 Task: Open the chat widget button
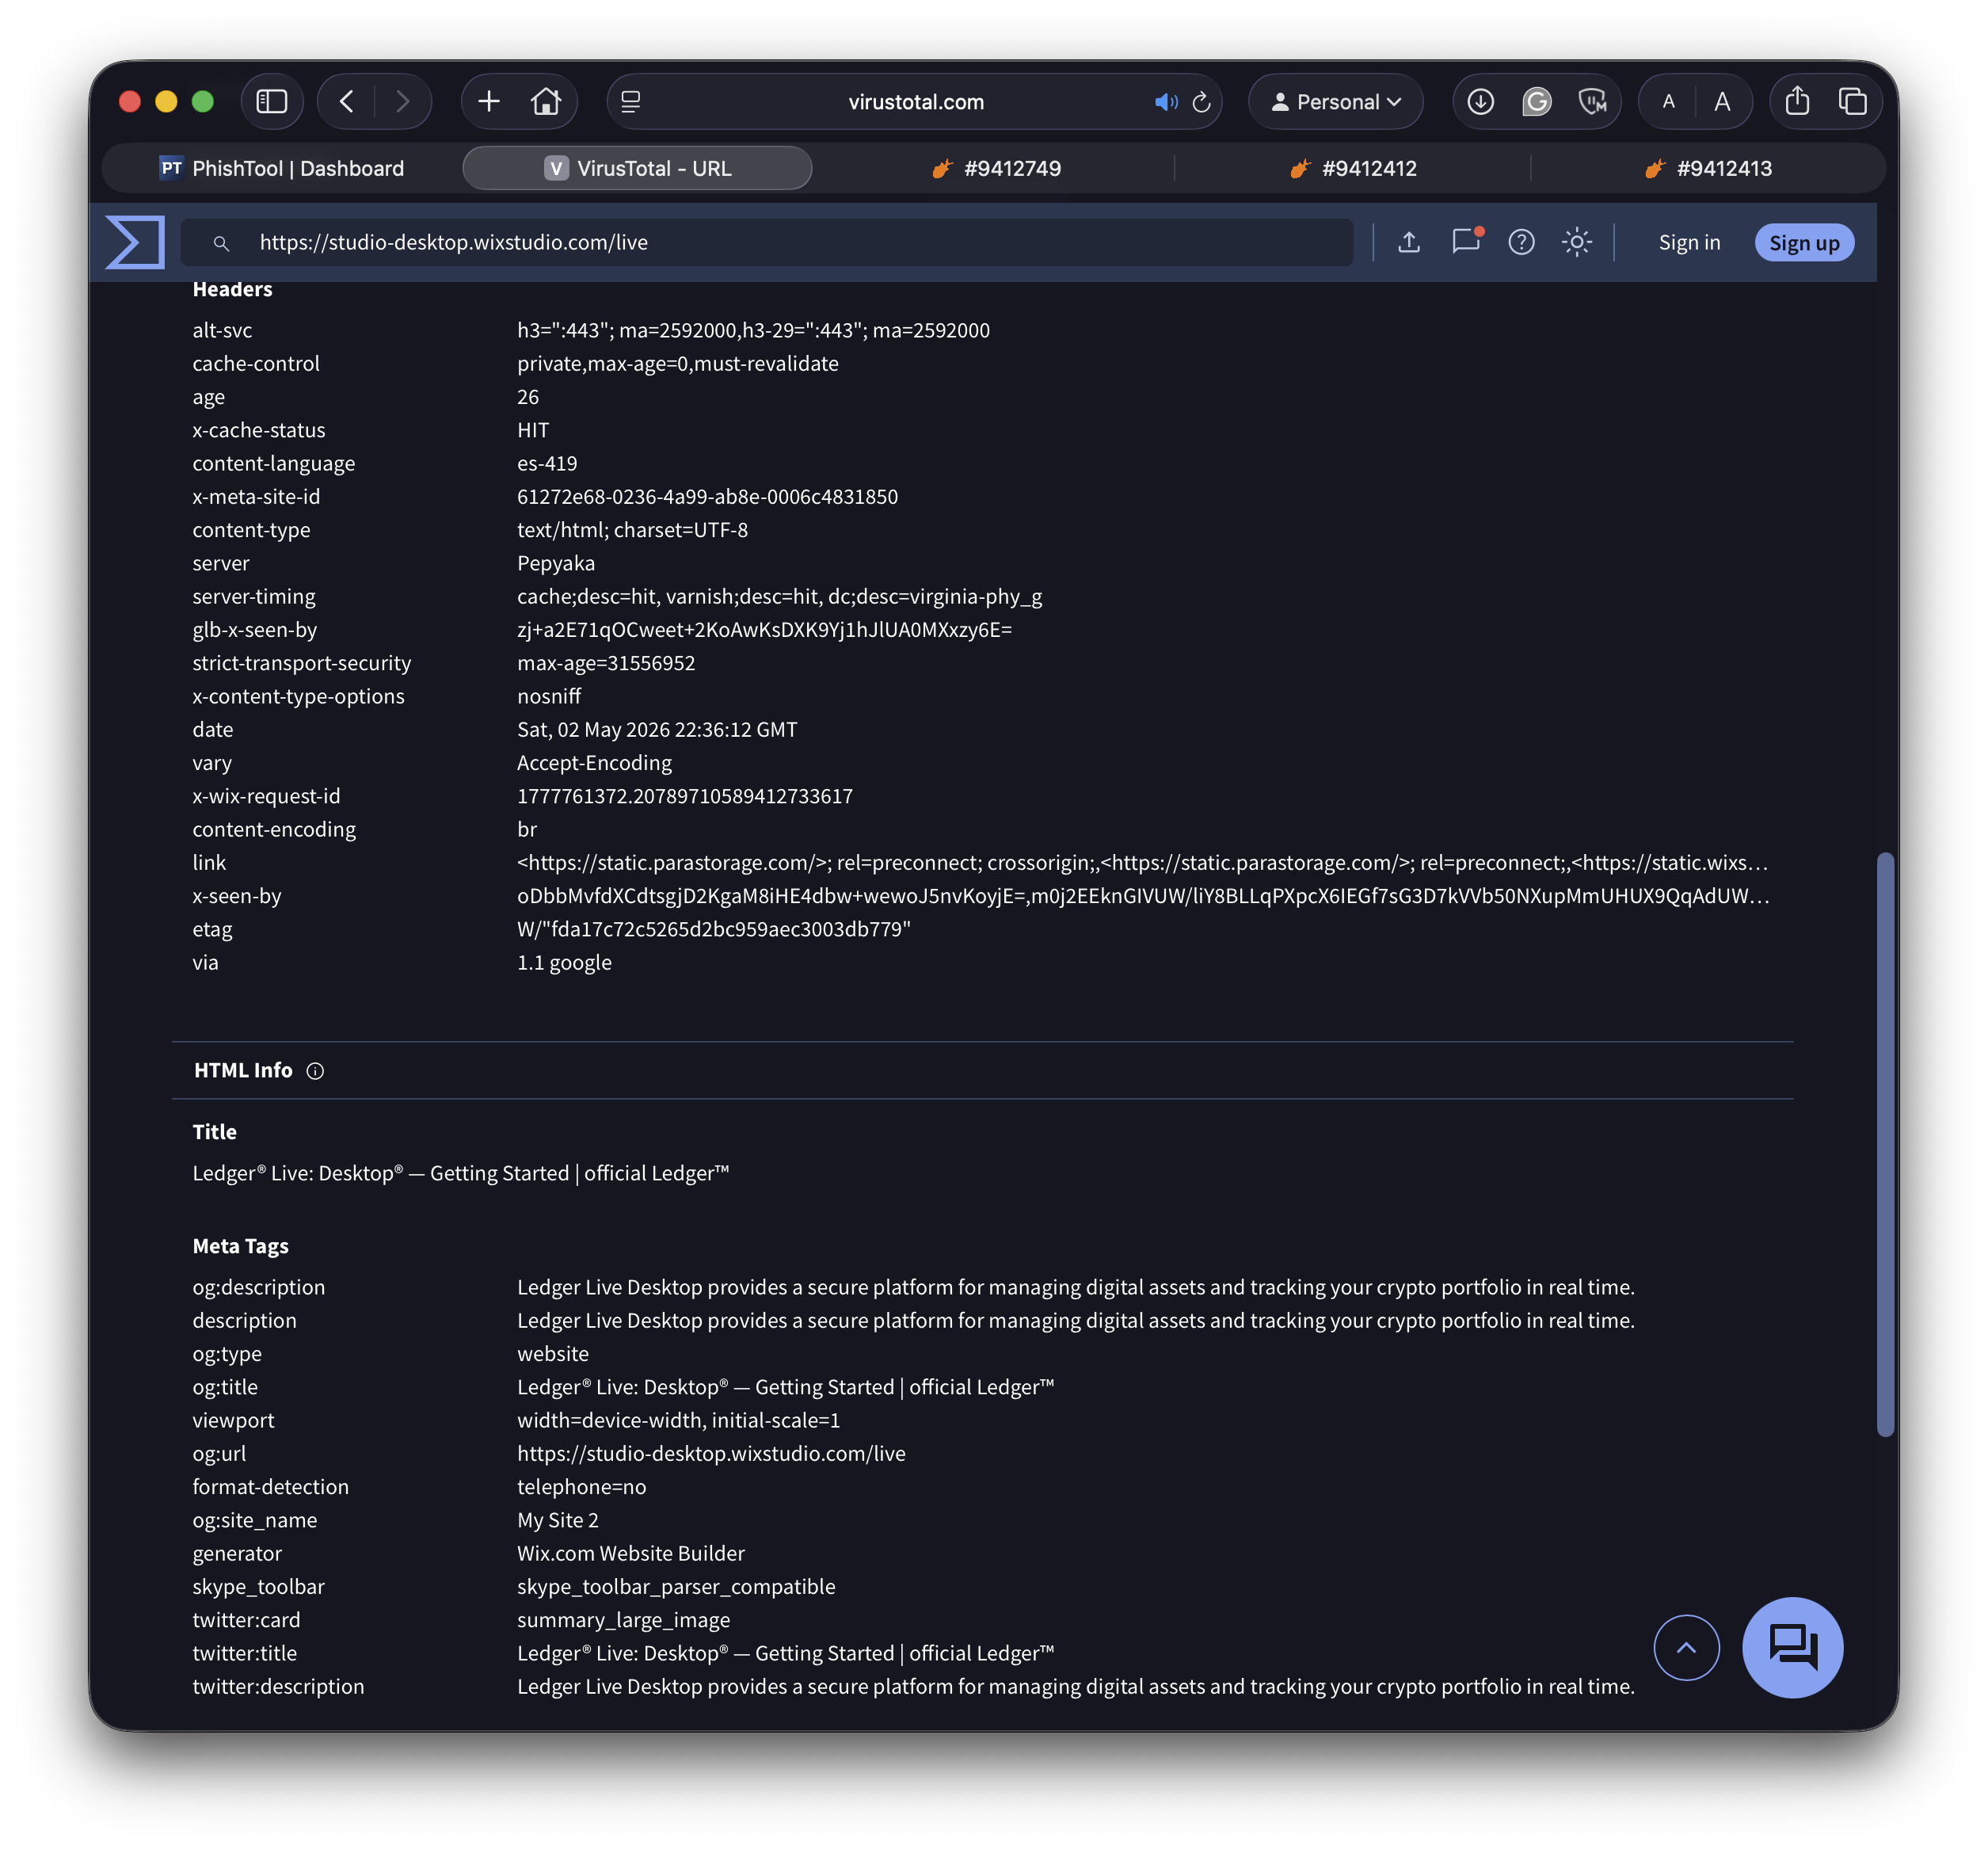(x=1792, y=1647)
